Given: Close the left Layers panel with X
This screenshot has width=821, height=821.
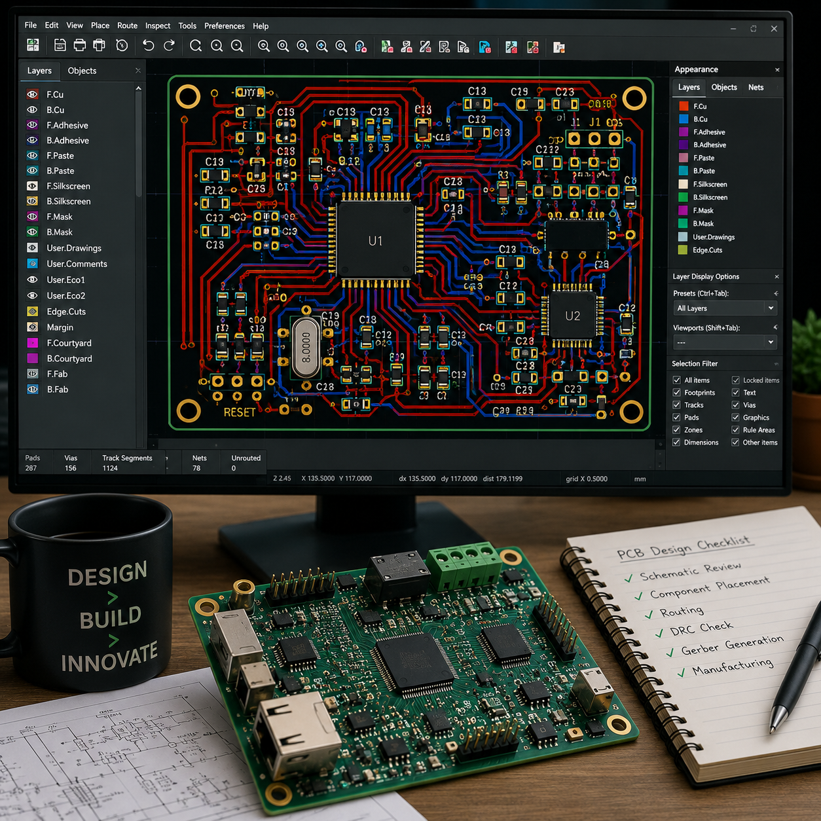Looking at the screenshot, I should (x=137, y=71).
